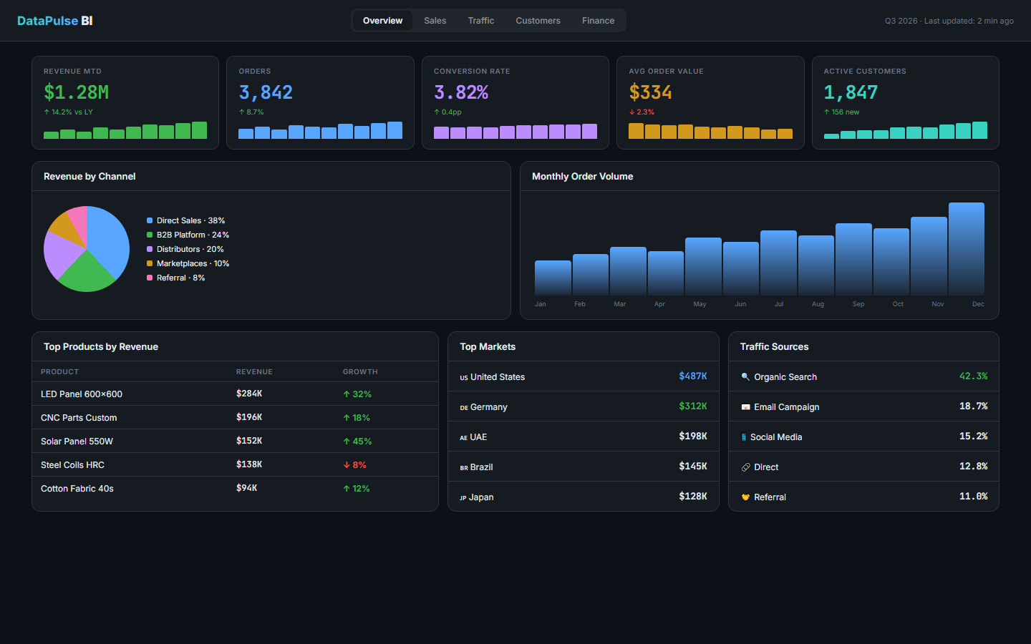This screenshot has width=1031, height=644.
Task: Click the Email Campaign envelope icon
Action: (745, 407)
